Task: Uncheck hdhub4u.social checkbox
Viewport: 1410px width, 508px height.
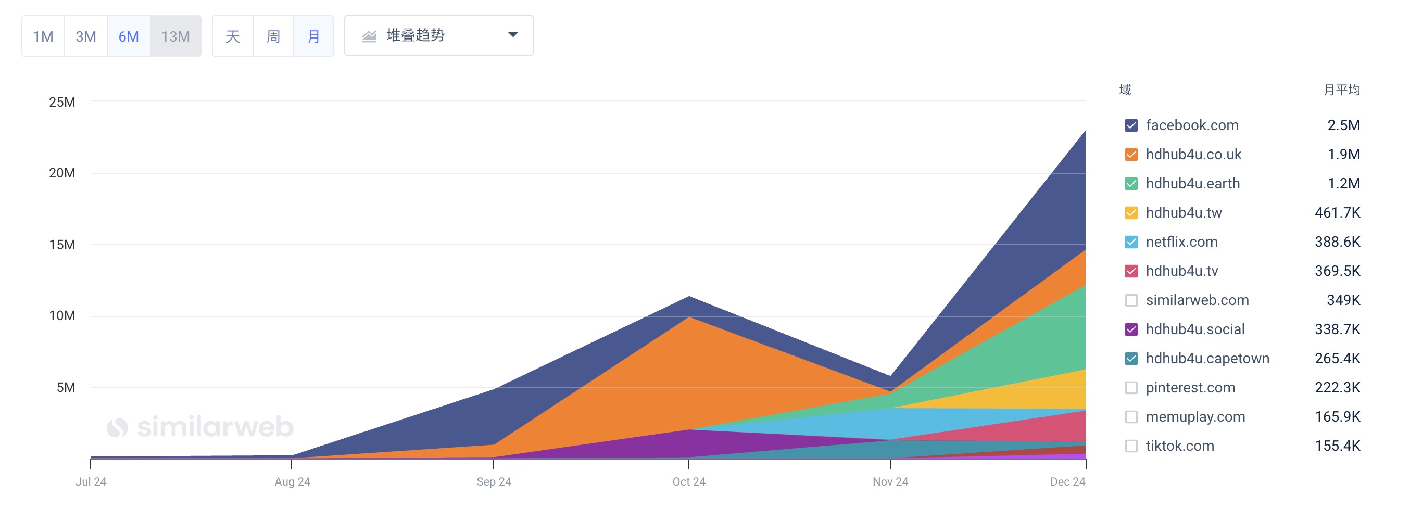Action: [x=1131, y=329]
